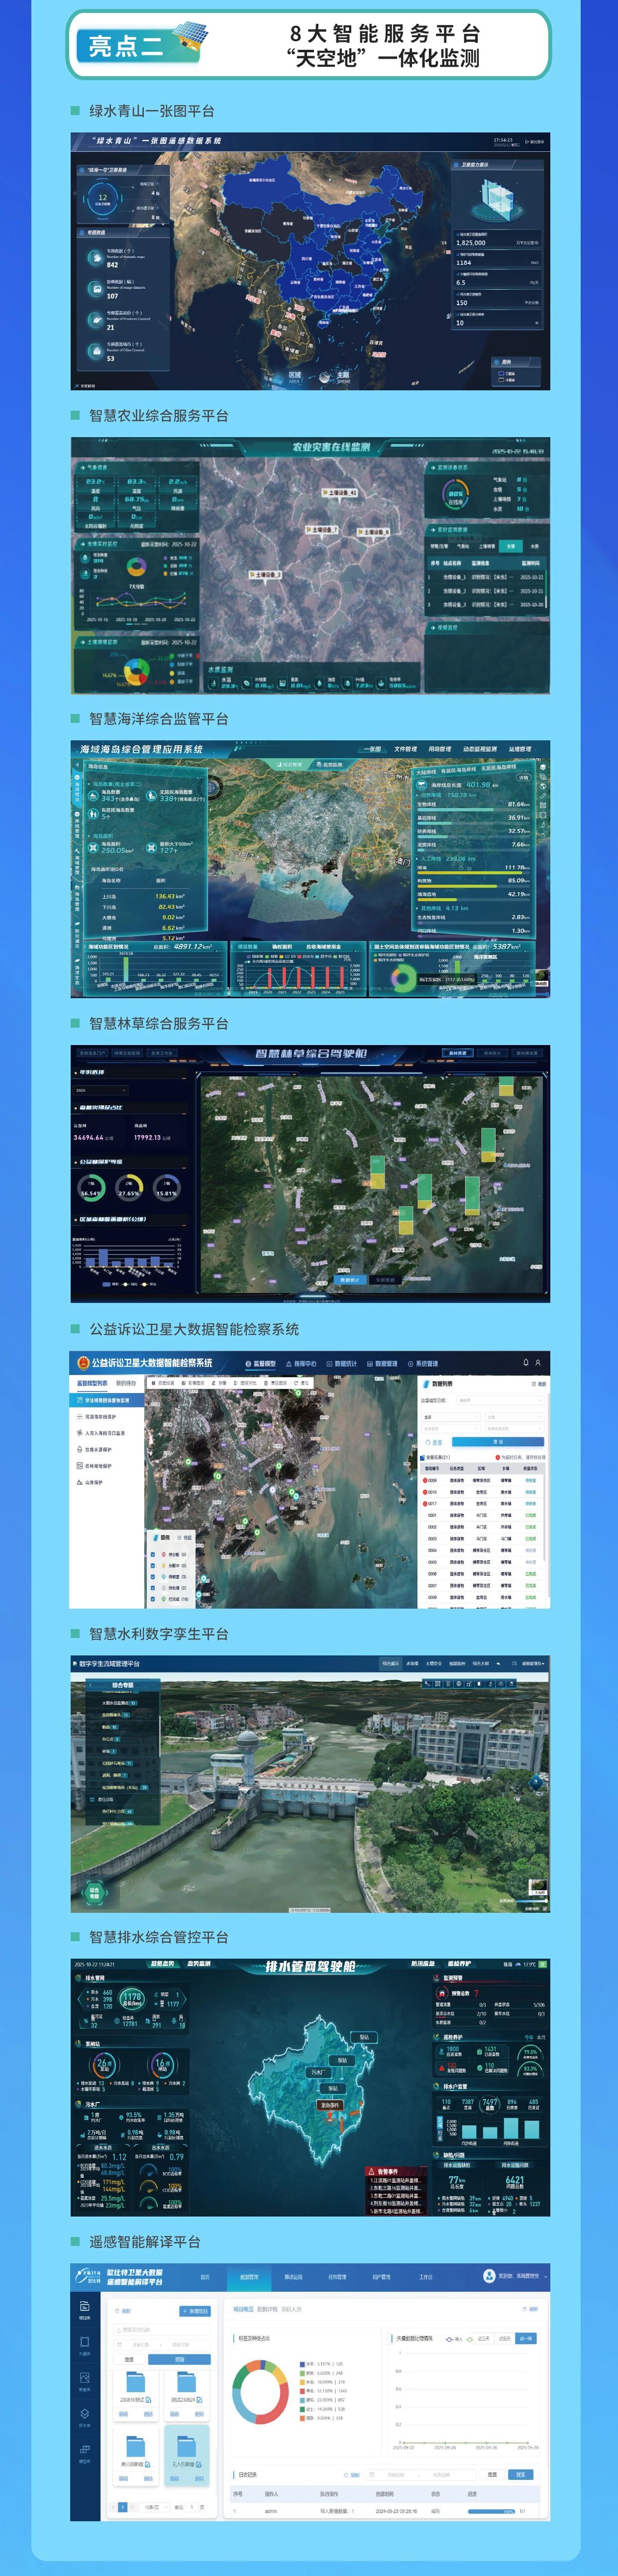The image size is (618, 2576).
Task: Click the user avatar icon in platform header
Action: pyautogui.click(x=489, y=2275)
